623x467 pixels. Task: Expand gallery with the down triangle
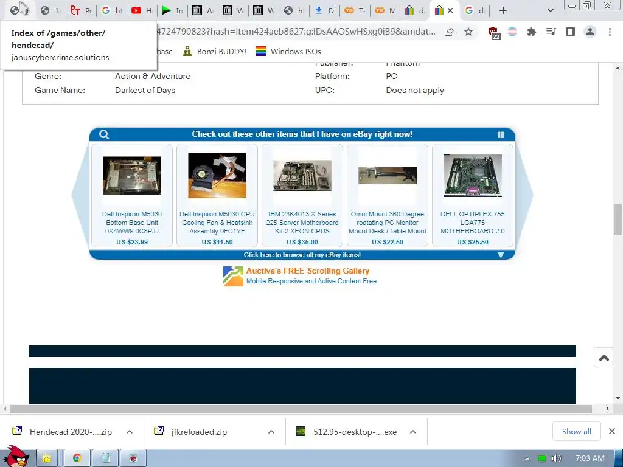pos(501,255)
